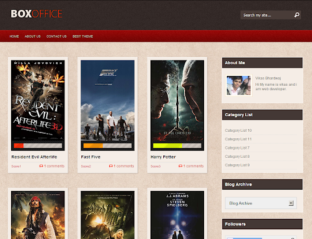Click the search magnifier icon

coord(296,15)
